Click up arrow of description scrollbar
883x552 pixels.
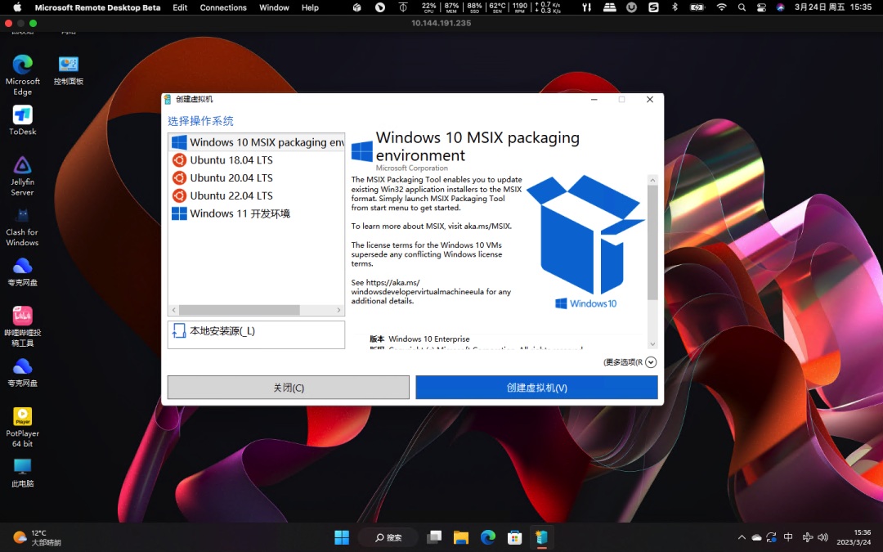[x=652, y=180]
